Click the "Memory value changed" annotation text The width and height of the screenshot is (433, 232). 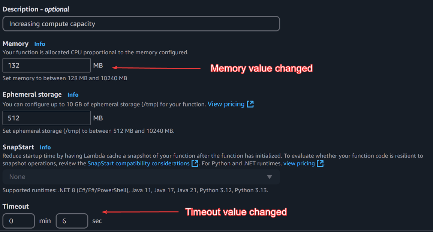pos(261,68)
